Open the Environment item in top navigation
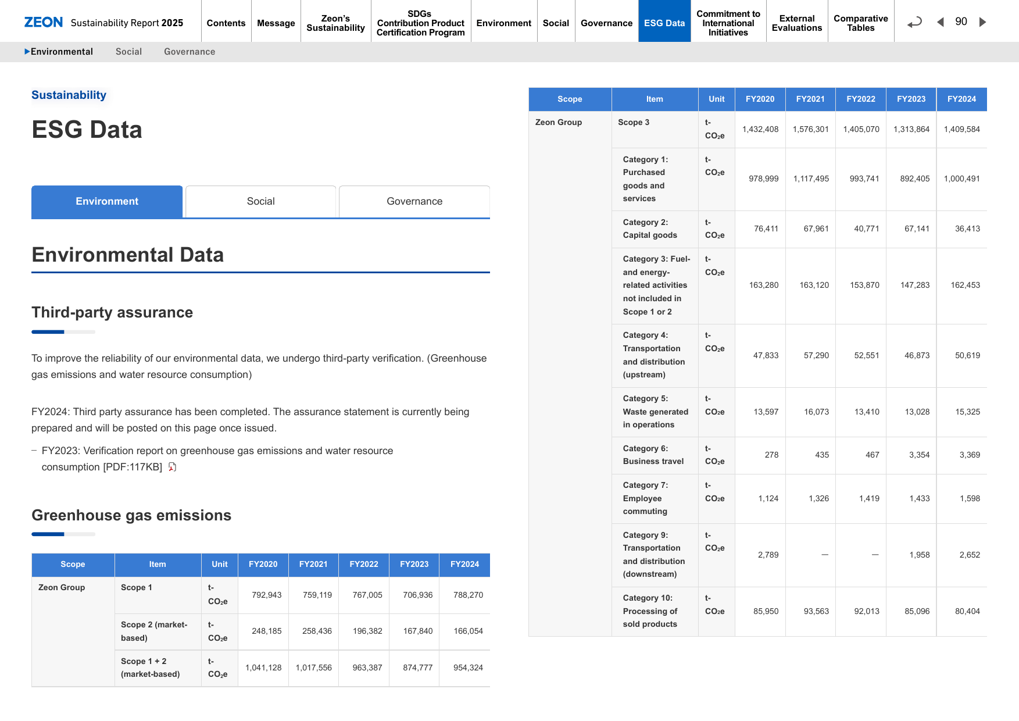Viewport: 1019px width, 721px height. coord(504,23)
